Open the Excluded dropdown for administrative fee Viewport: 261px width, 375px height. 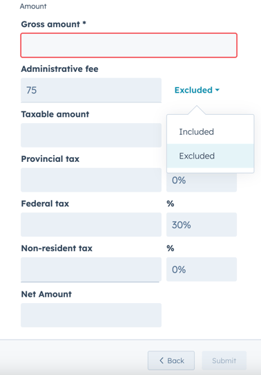[x=197, y=90]
